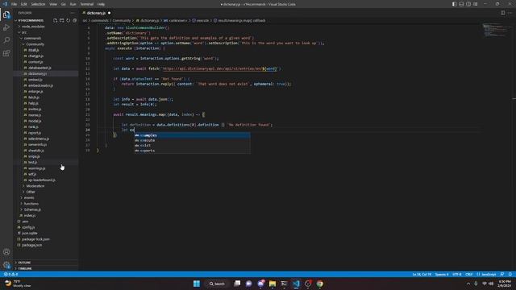Open Explorer views and more actions menu
Image resolution: width=516 pixels, height=290 pixels.
coord(73,13)
